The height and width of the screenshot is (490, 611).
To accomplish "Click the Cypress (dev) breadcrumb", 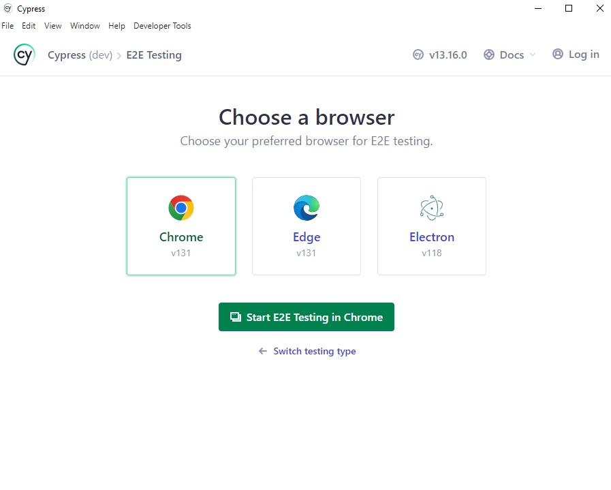I will (x=80, y=55).
